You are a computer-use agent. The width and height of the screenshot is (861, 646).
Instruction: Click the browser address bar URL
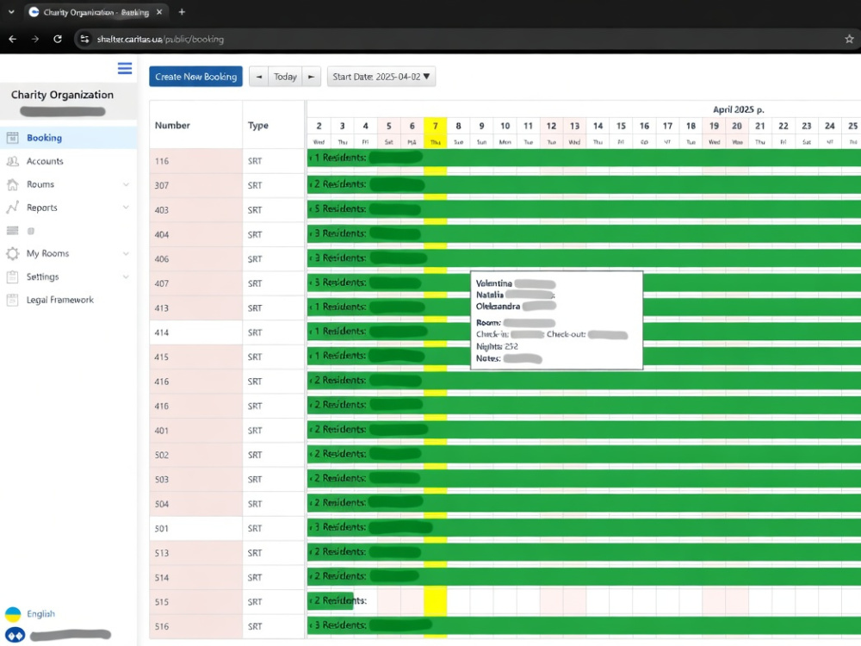click(160, 39)
